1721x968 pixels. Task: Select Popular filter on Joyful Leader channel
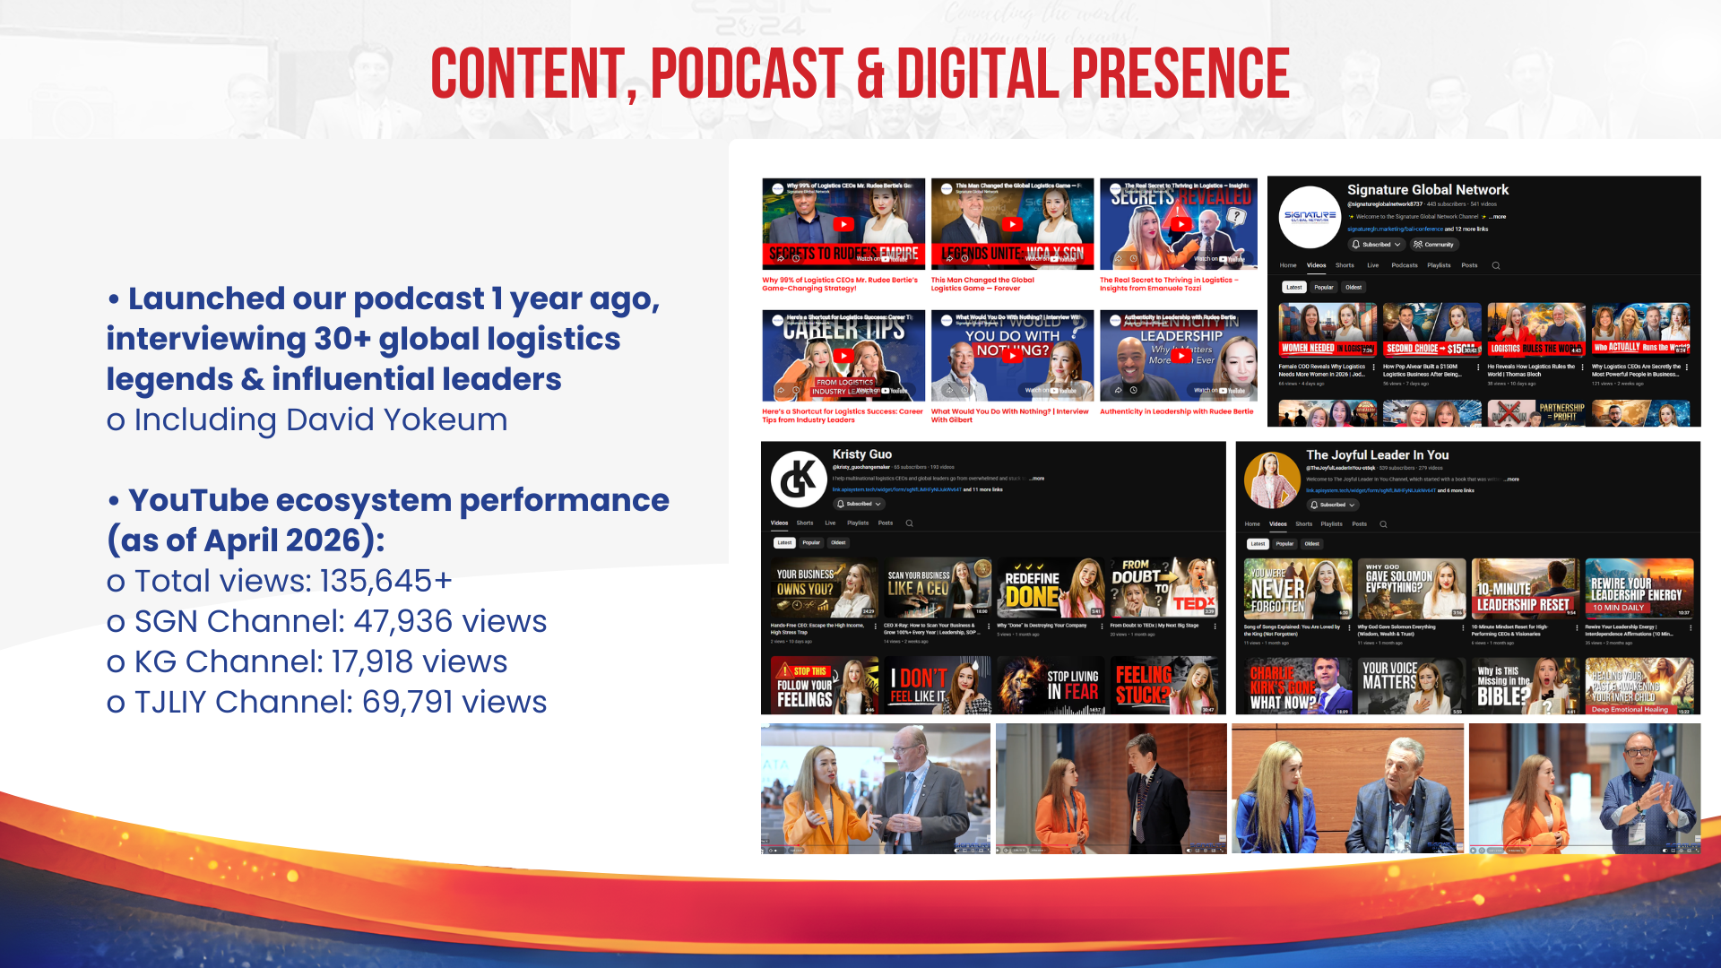click(1284, 544)
